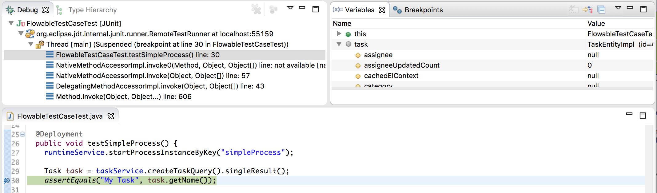Click the JUnit icon of FlowableTestCaseTest
The width and height of the screenshot is (657, 193).
[21, 23]
